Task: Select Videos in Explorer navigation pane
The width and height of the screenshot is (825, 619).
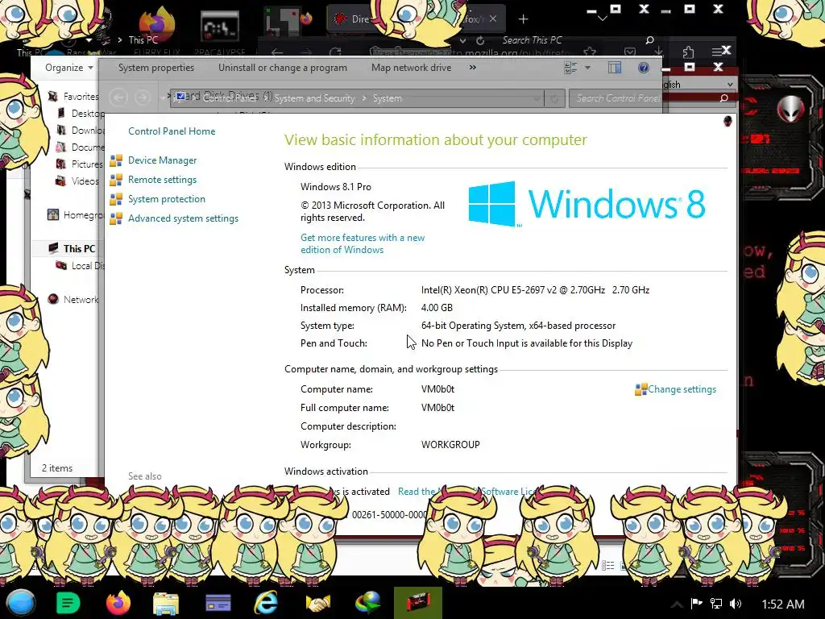Action: (x=85, y=181)
